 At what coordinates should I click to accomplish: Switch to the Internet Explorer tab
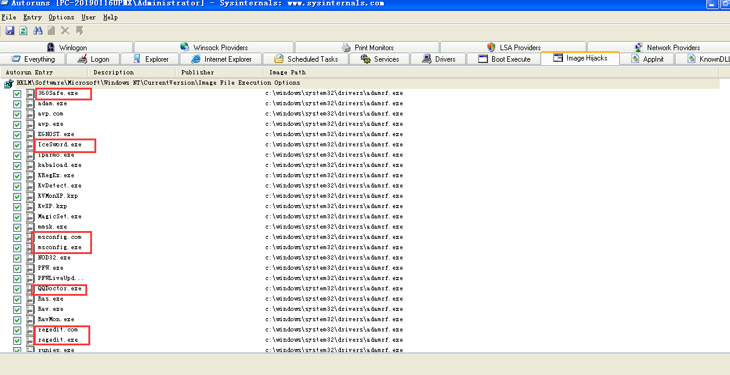click(x=221, y=59)
